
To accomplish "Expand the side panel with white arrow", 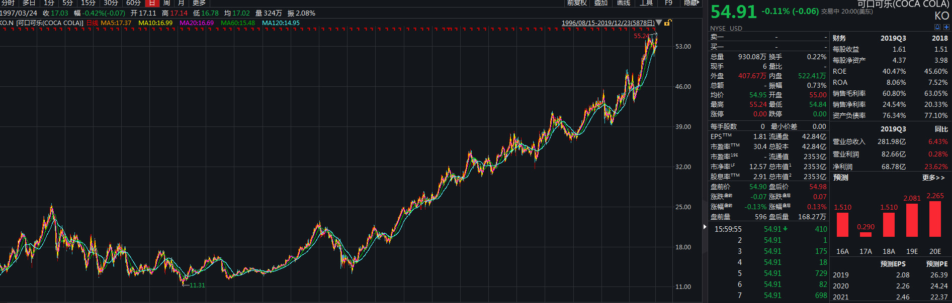I will [x=705, y=227].
